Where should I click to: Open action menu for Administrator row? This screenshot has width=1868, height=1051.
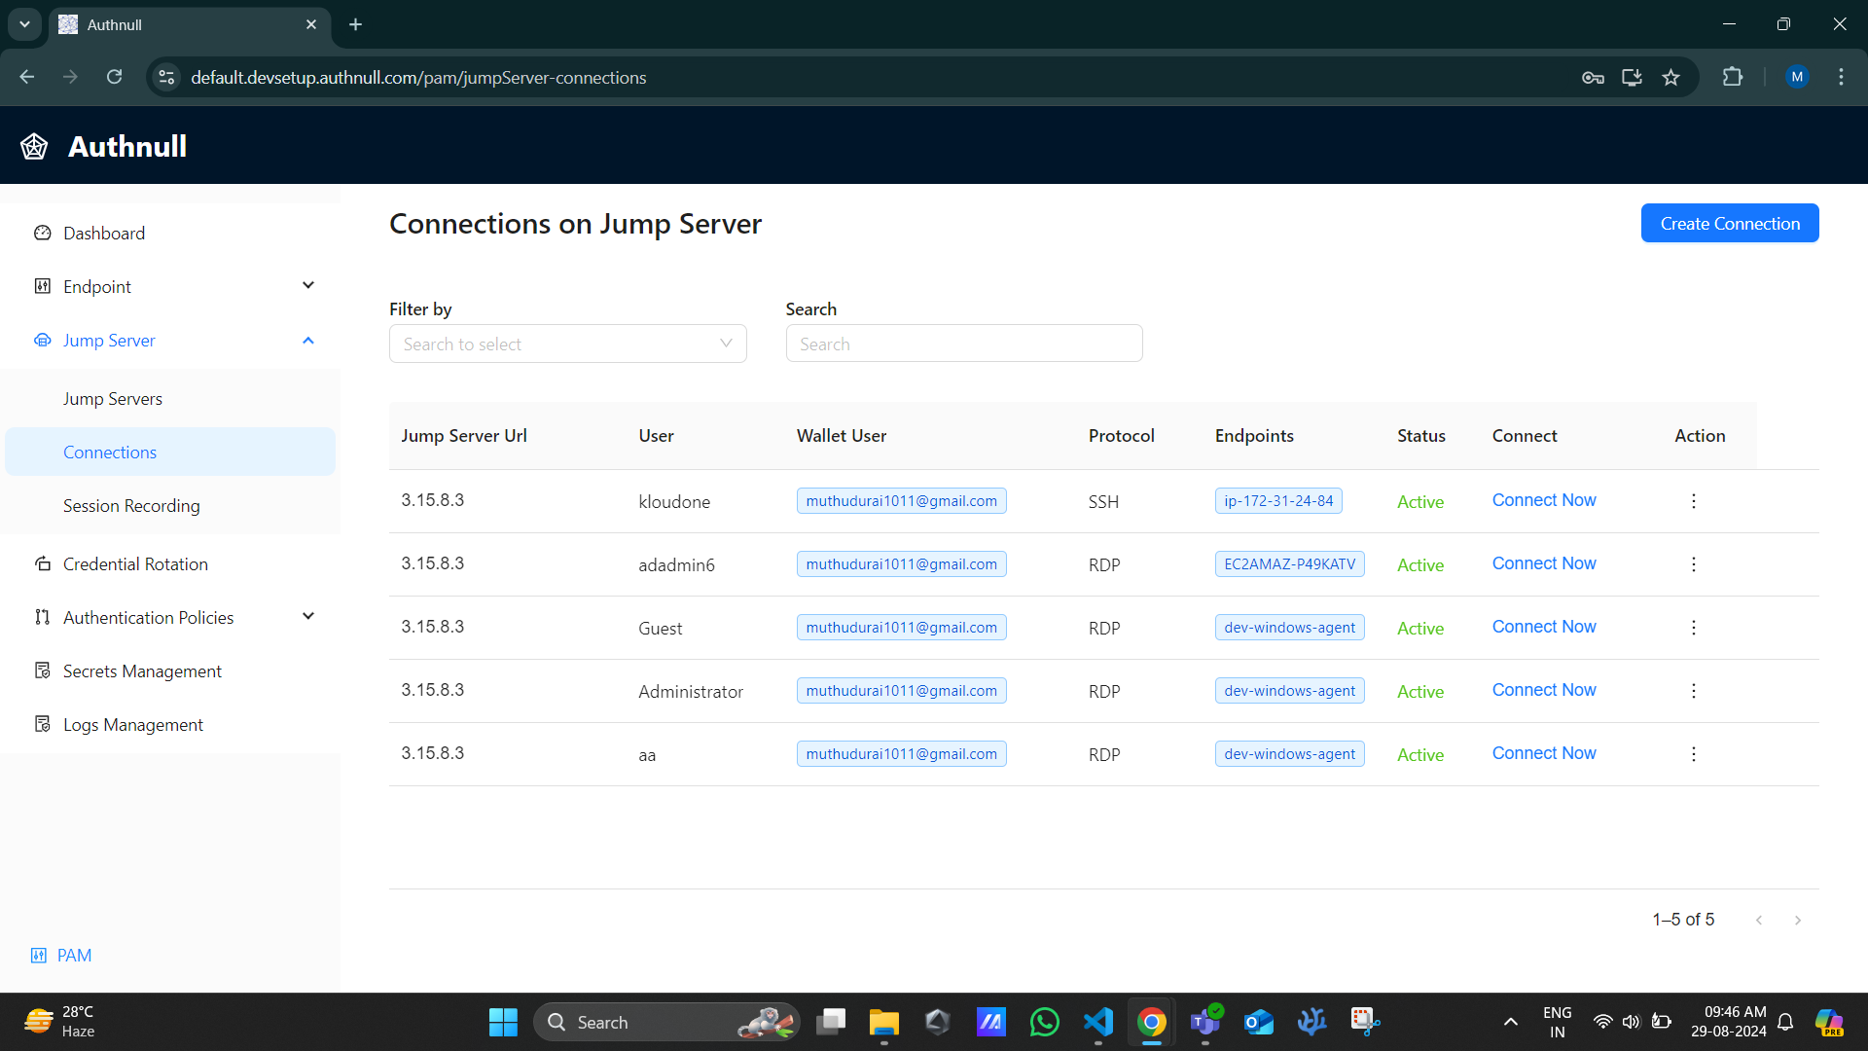[x=1693, y=691]
